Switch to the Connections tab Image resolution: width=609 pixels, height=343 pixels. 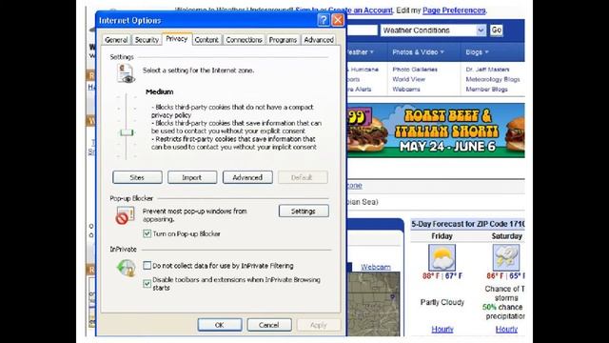pos(244,40)
